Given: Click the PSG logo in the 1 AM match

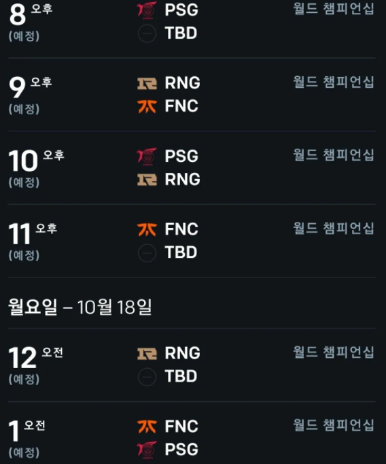Looking at the screenshot, I should coord(147,450).
